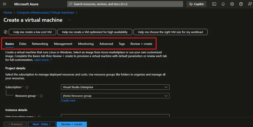Open Cloud Shell from the top bar
This screenshot has width=253, height=127.
coord(214,4)
